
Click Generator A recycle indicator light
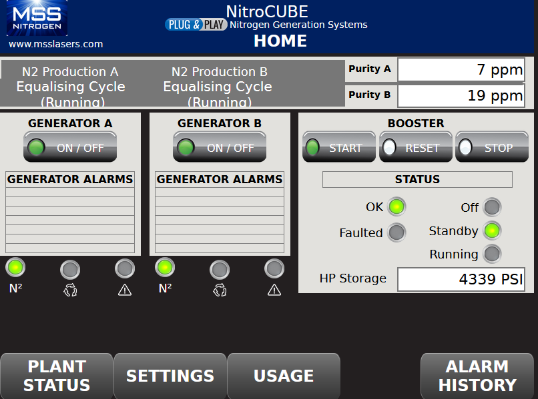[70, 270]
